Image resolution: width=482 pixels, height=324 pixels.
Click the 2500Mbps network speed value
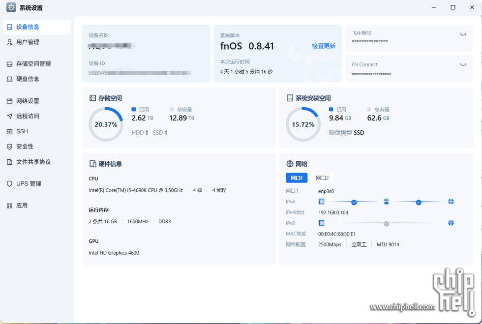330,245
